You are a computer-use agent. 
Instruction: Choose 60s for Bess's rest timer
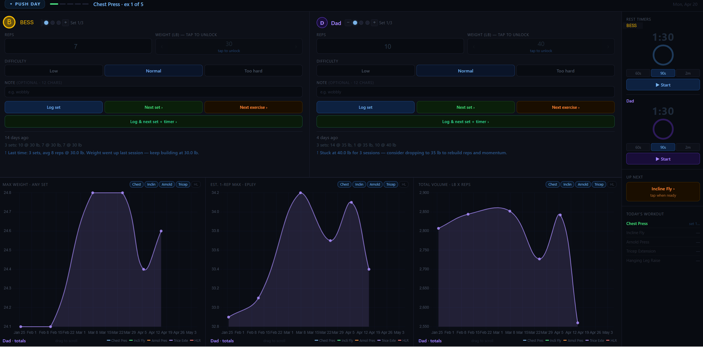638,73
